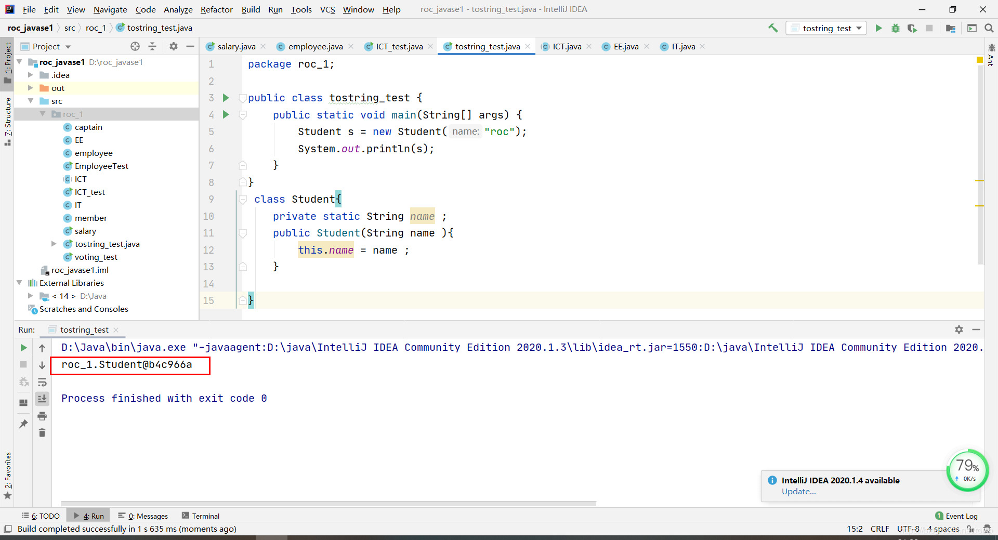Restore layout icon in Run panel
Image resolution: width=998 pixels, height=540 pixels.
pos(23,402)
